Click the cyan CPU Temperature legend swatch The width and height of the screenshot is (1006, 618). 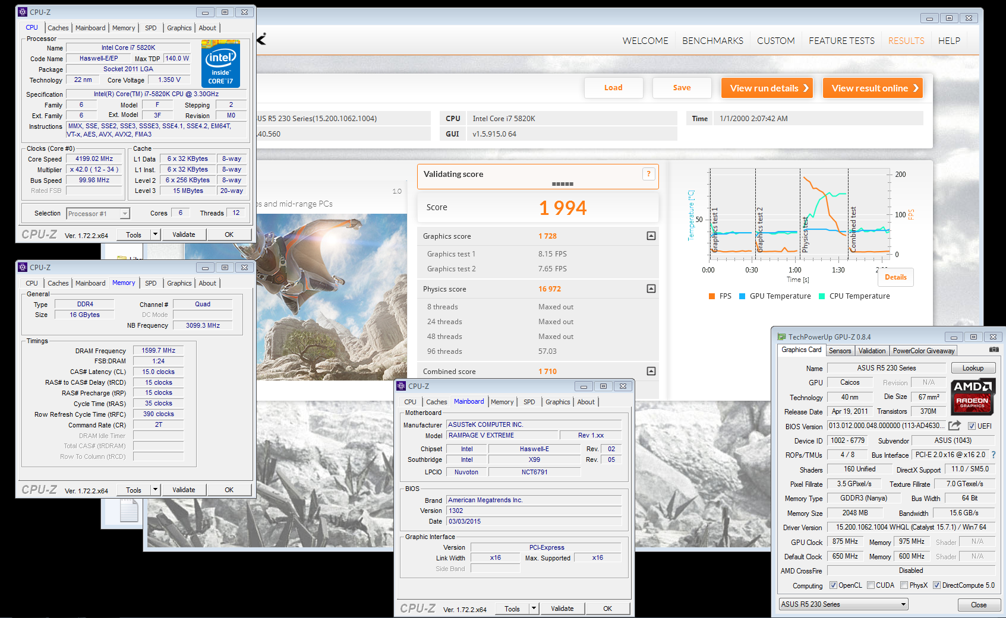[x=821, y=296]
